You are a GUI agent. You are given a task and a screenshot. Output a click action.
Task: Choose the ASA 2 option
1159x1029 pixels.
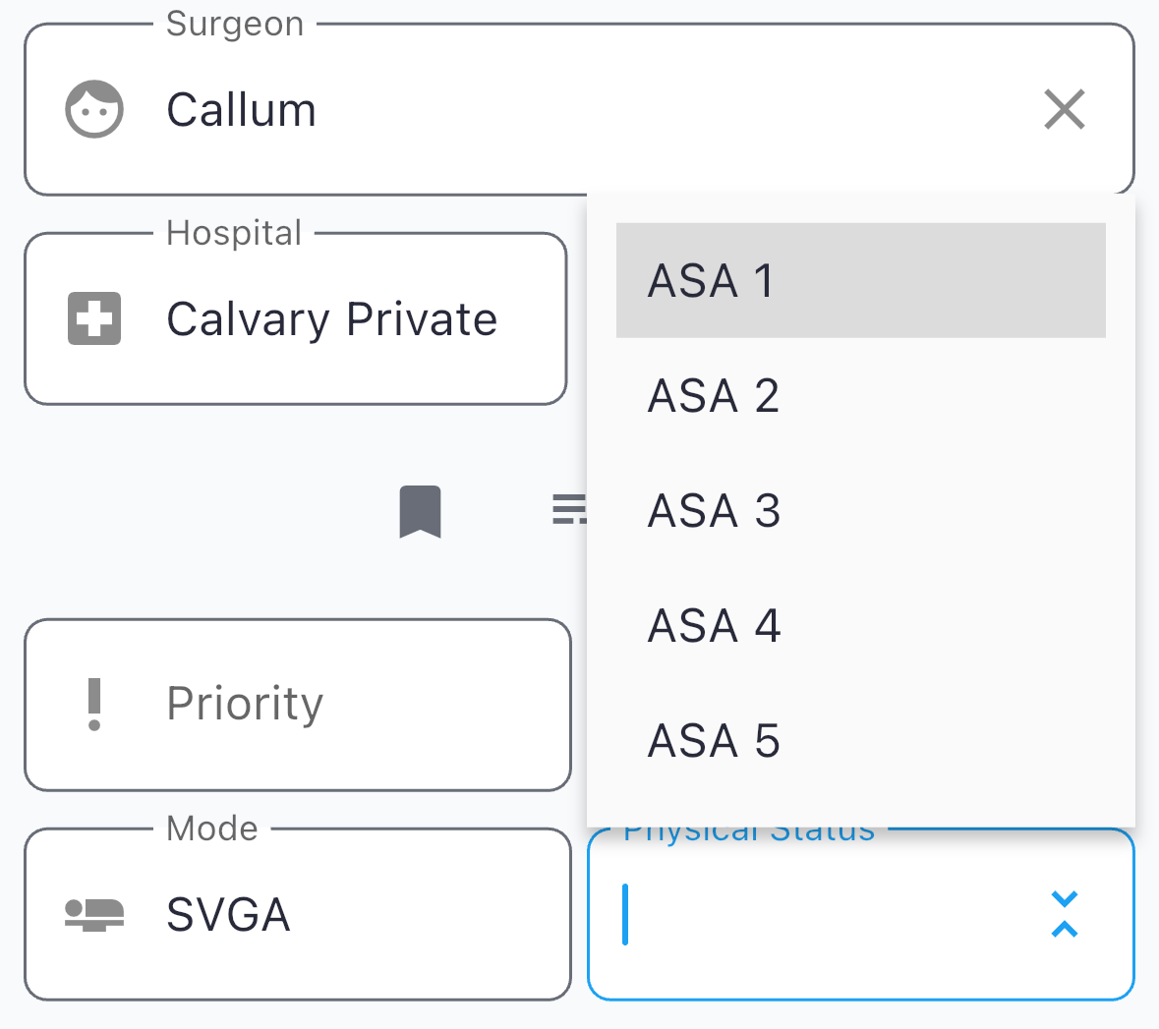(x=860, y=395)
